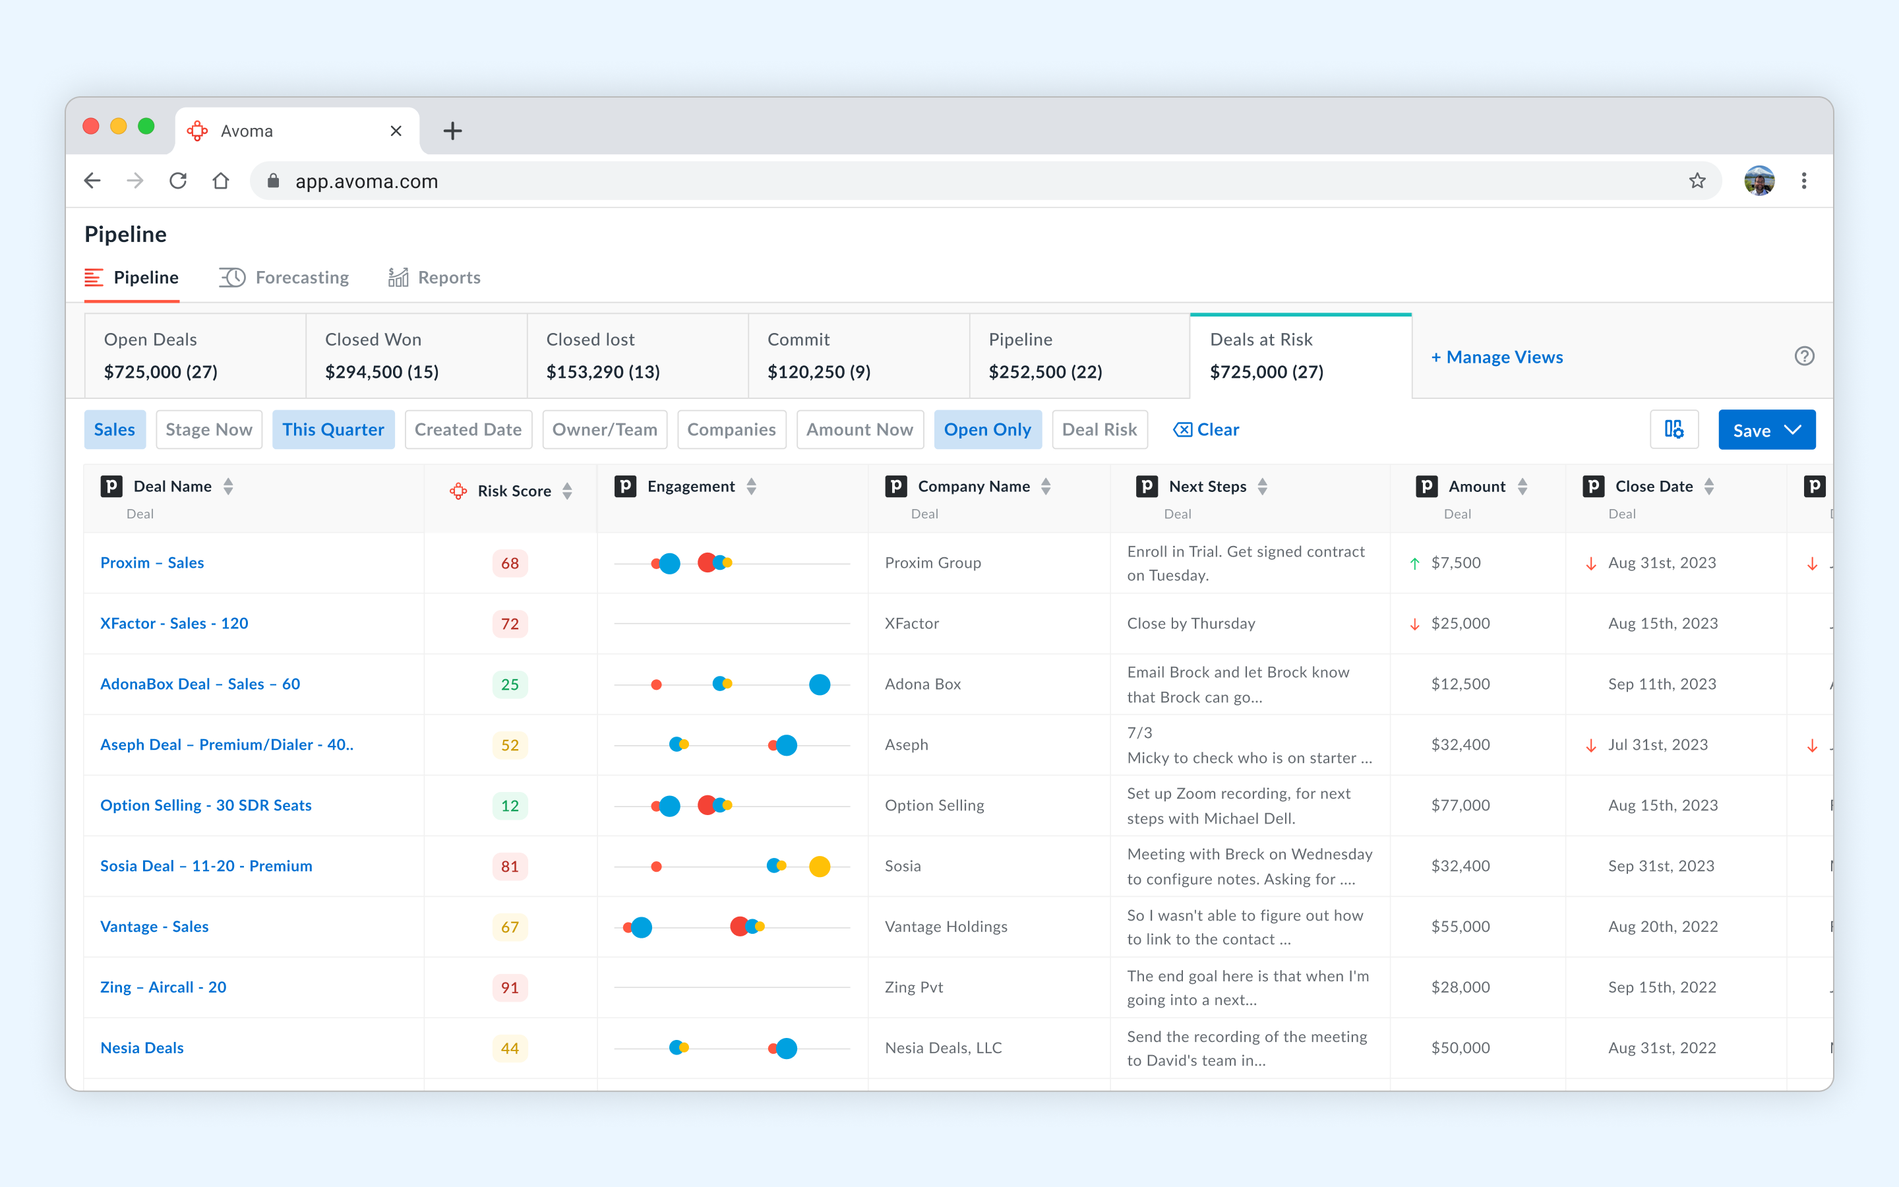Switch to the Pipeline tab

tap(132, 277)
